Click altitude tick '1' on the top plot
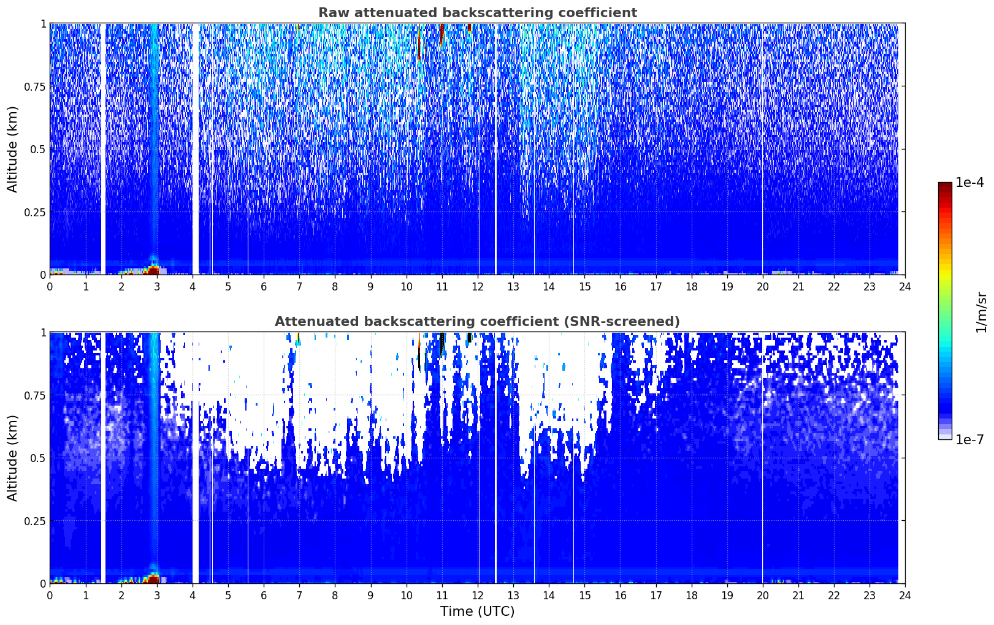The height and width of the screenshot is (625, 994). click(43, 23)
